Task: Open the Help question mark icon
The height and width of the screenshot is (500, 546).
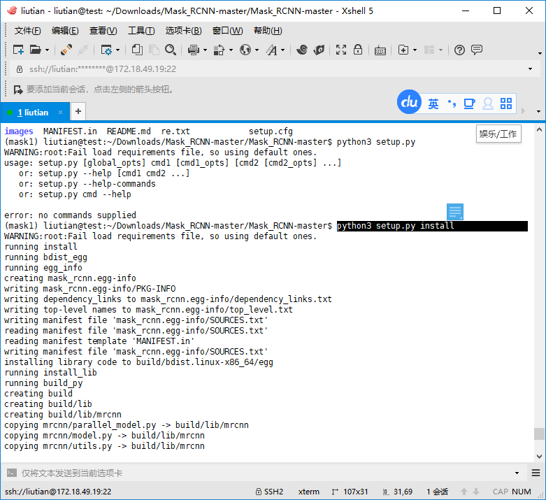Action: (459, 50)
